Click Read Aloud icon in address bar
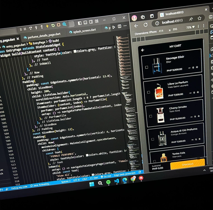The image size is (213, 210). click(191, 19)
